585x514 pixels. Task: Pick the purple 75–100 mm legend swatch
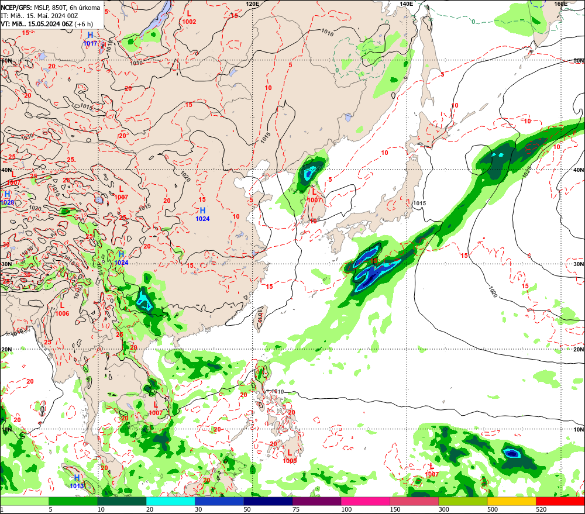316,501
